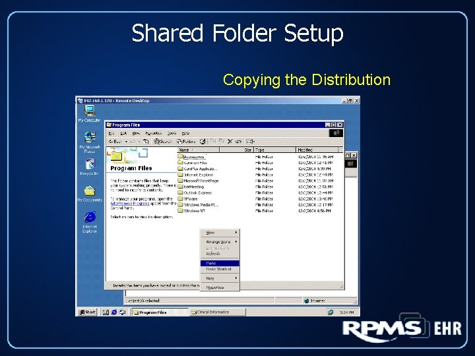Click the Search toolbar button
This screenshot has height=356, width=475.
click(x=163, y=142)
